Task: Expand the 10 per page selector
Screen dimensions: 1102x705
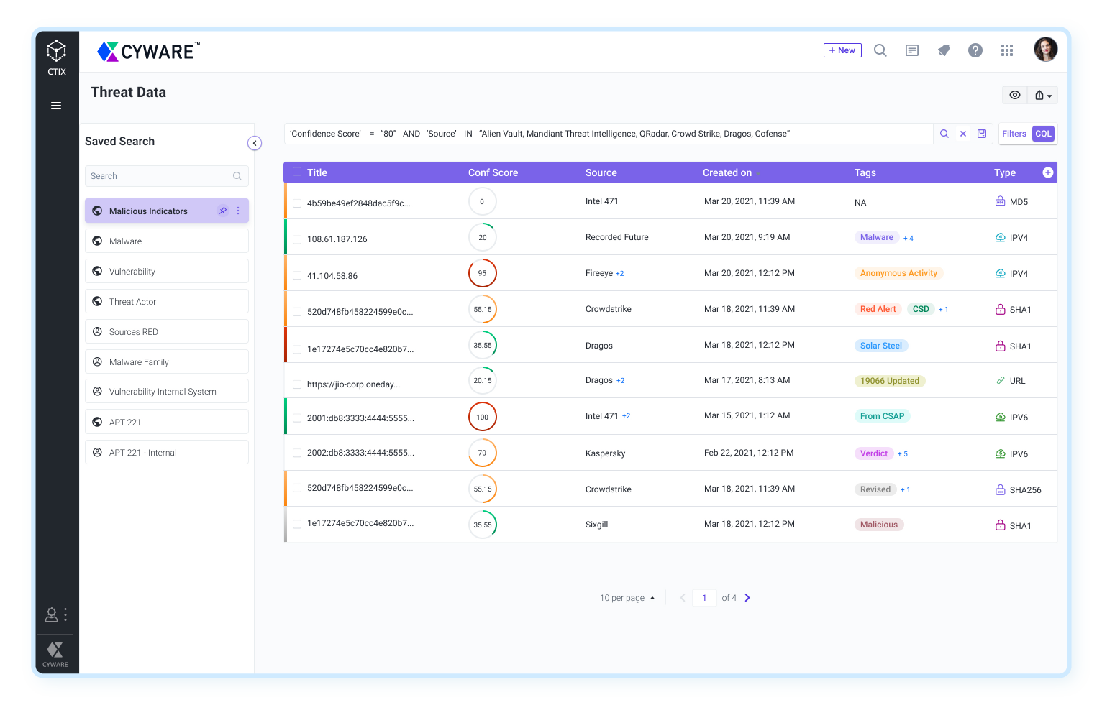Action: click(627, 598)
